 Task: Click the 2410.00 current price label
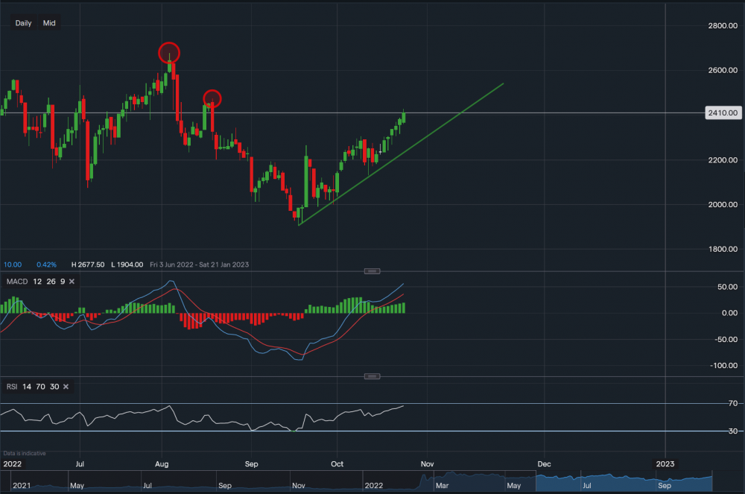(x=723, y=113)
